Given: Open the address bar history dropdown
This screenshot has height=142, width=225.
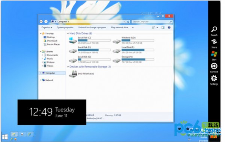Looking at the screenshot, I should 124,22.
